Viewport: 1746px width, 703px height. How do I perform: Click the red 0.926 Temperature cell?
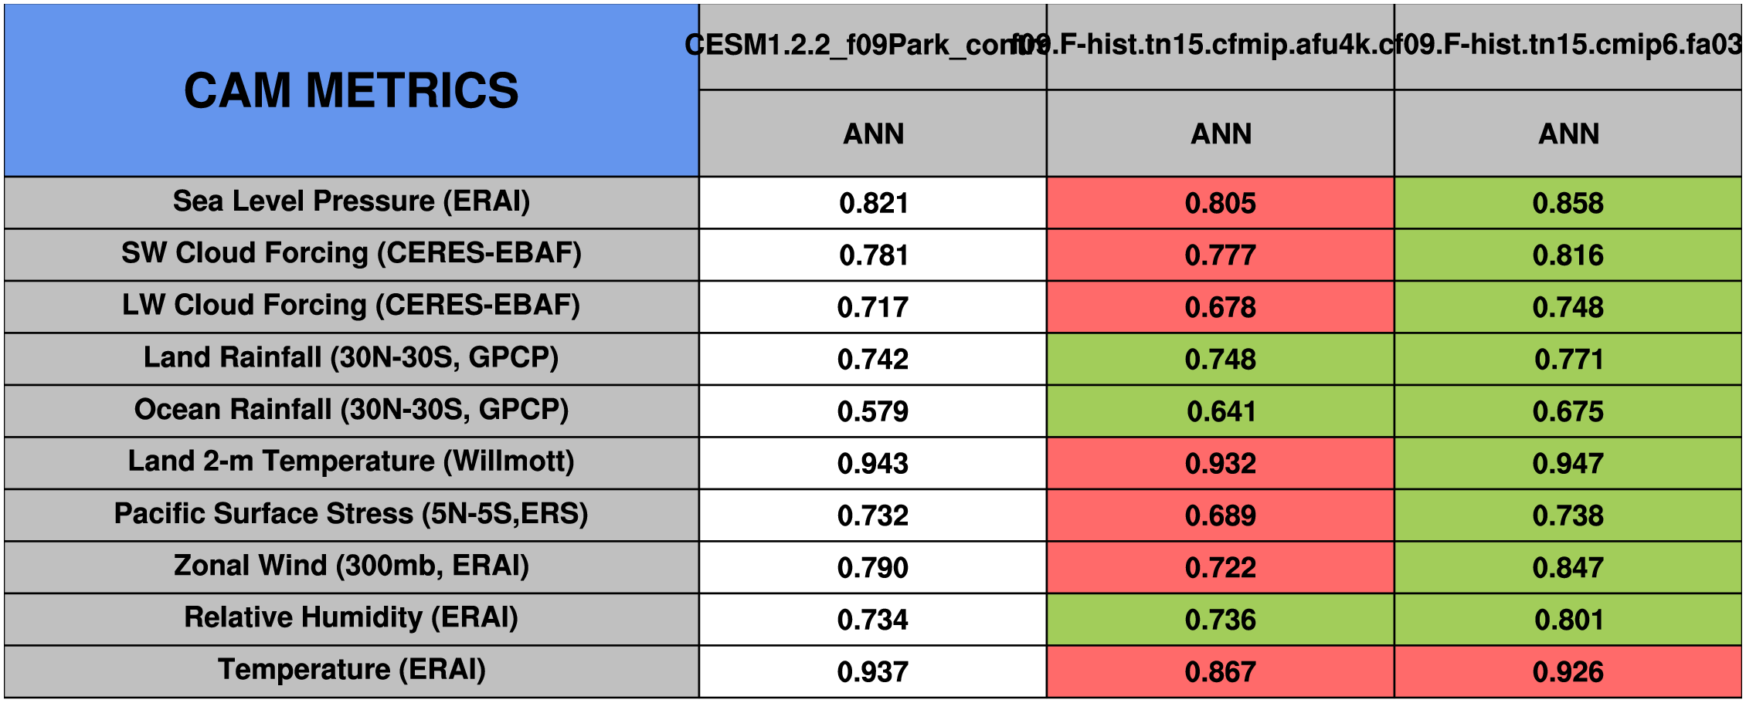[1568, 671]
